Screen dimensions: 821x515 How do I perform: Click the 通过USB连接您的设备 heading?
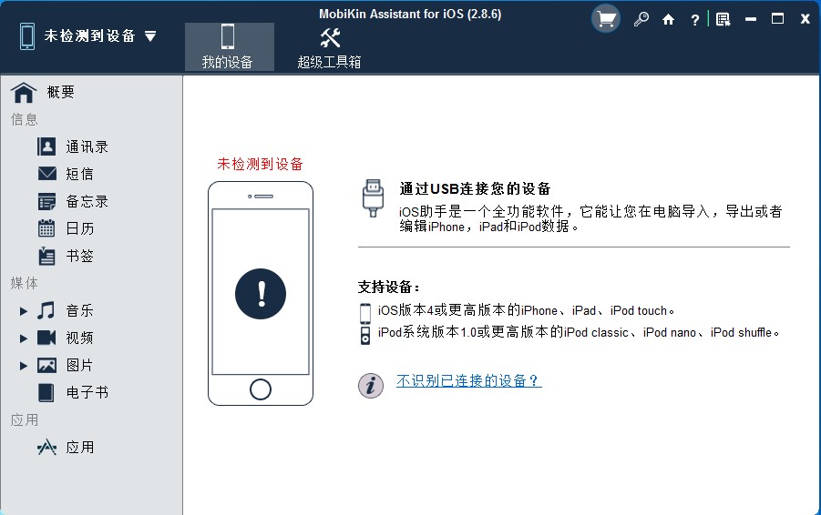click(475, 188)
